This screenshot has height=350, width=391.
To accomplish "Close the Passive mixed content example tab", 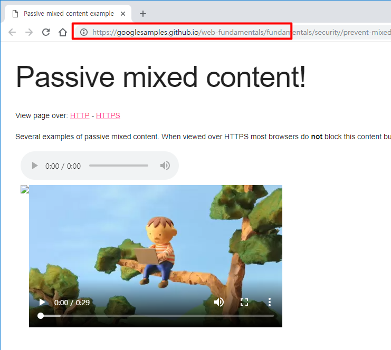I will [x=123, y=14].
